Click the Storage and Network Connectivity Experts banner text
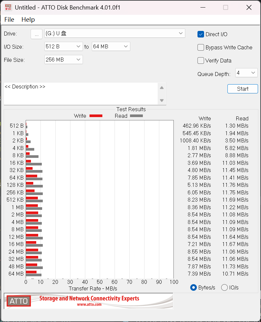 [89, 298]
